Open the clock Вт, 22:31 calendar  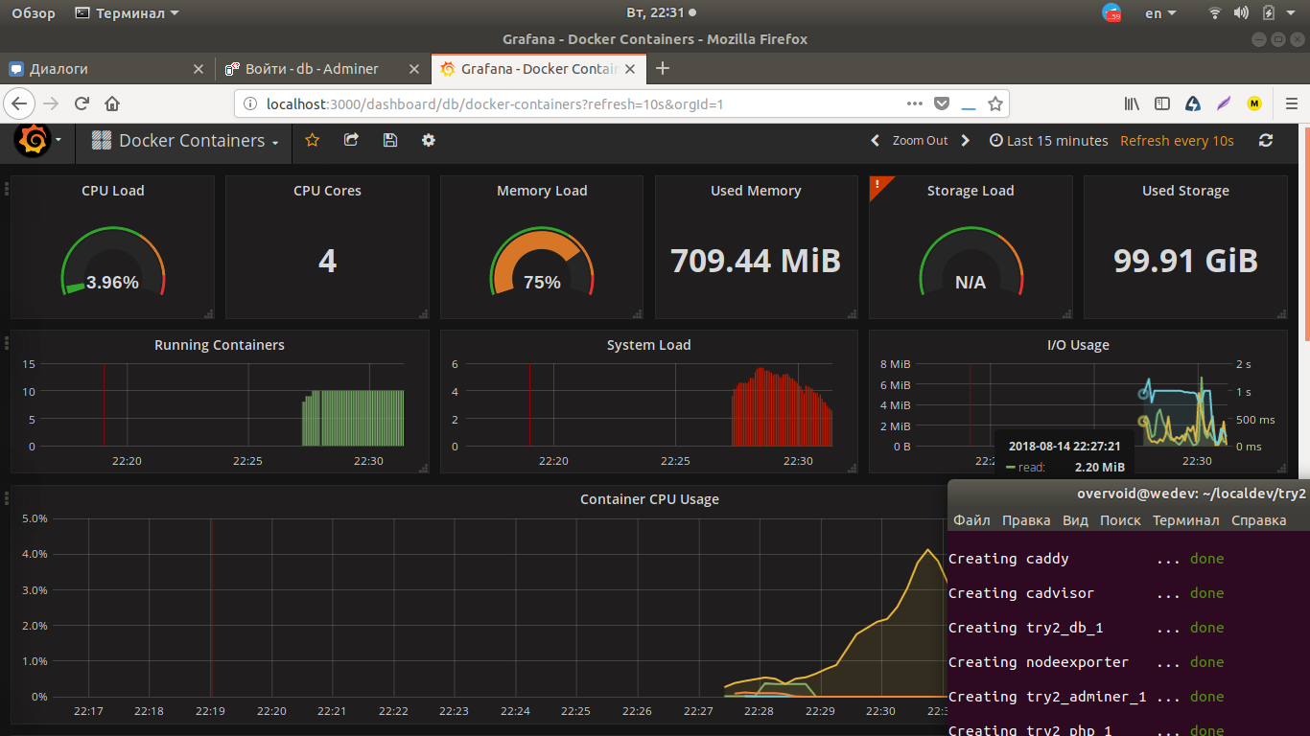661,13
